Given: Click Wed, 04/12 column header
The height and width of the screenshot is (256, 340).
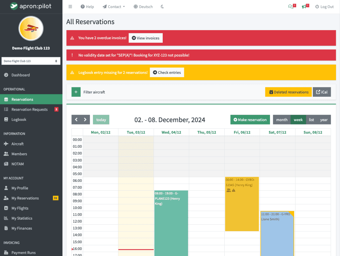Looking at the screenshot, I should pyautogui.click(x=171, y=132).
